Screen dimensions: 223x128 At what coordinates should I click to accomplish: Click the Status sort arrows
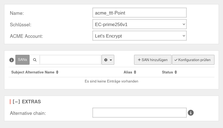tap(176, 72)
